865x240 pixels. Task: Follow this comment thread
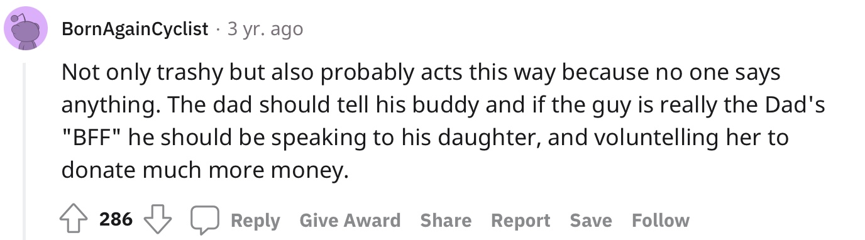click(x=661, y=221)
